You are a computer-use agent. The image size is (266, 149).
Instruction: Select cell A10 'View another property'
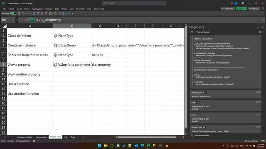click(x=30, y=74)
